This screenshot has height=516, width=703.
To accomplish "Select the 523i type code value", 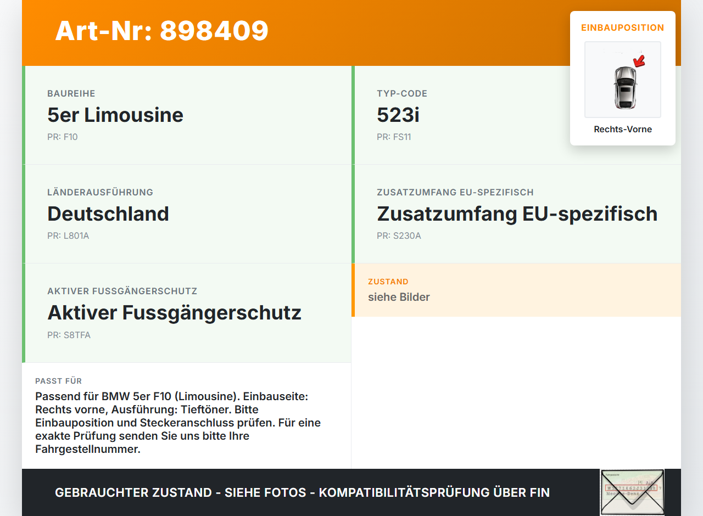I will click(x=398, y=115).
